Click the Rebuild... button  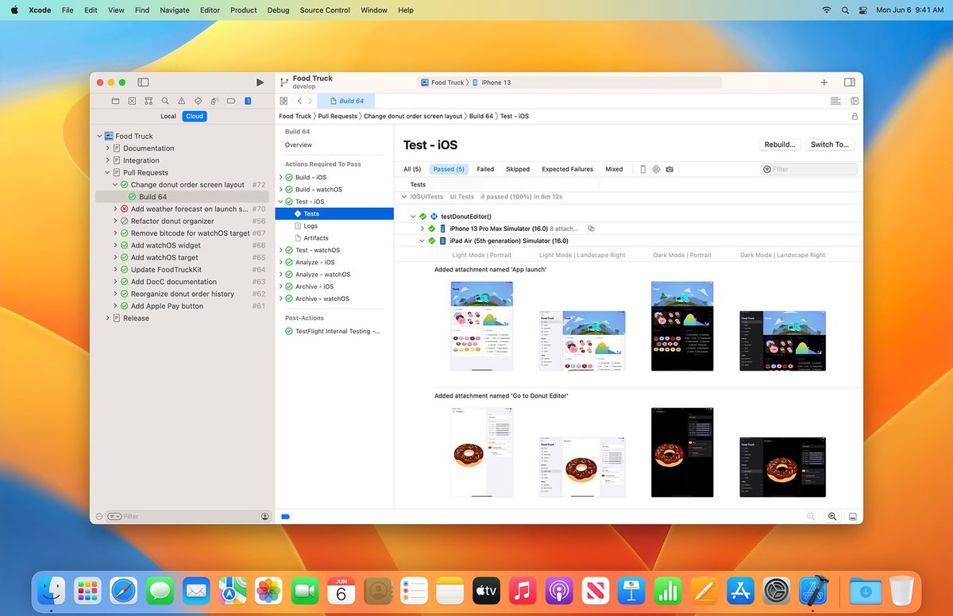click(x=779, y=144)
